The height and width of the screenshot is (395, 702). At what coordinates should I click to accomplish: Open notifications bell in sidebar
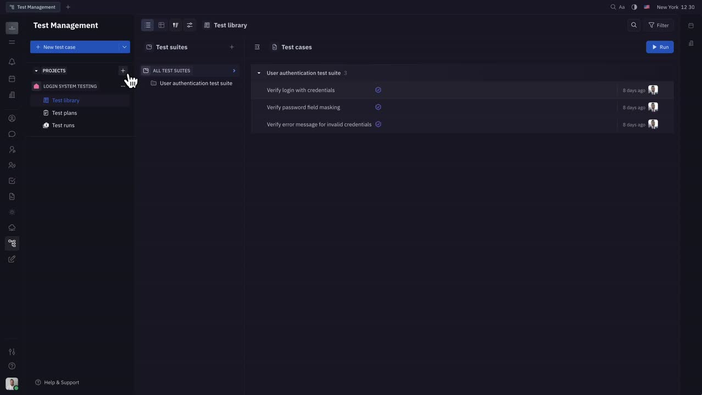pos(12,62)
